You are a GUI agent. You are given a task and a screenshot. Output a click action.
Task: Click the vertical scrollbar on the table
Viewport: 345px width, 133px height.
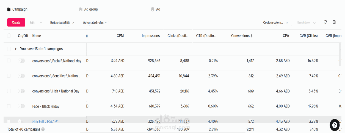[340, 54]
